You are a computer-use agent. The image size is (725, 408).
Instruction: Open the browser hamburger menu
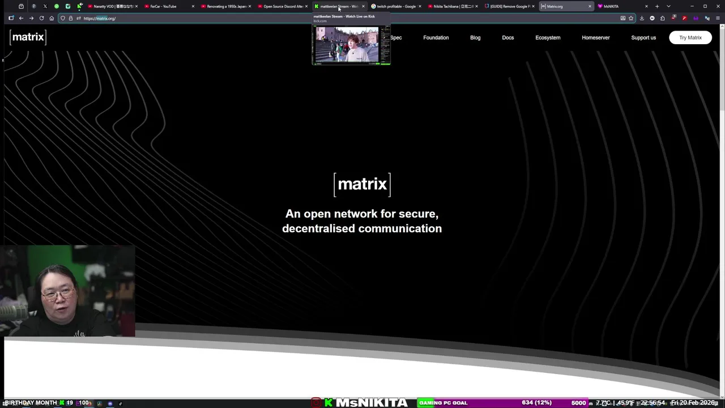718,18
